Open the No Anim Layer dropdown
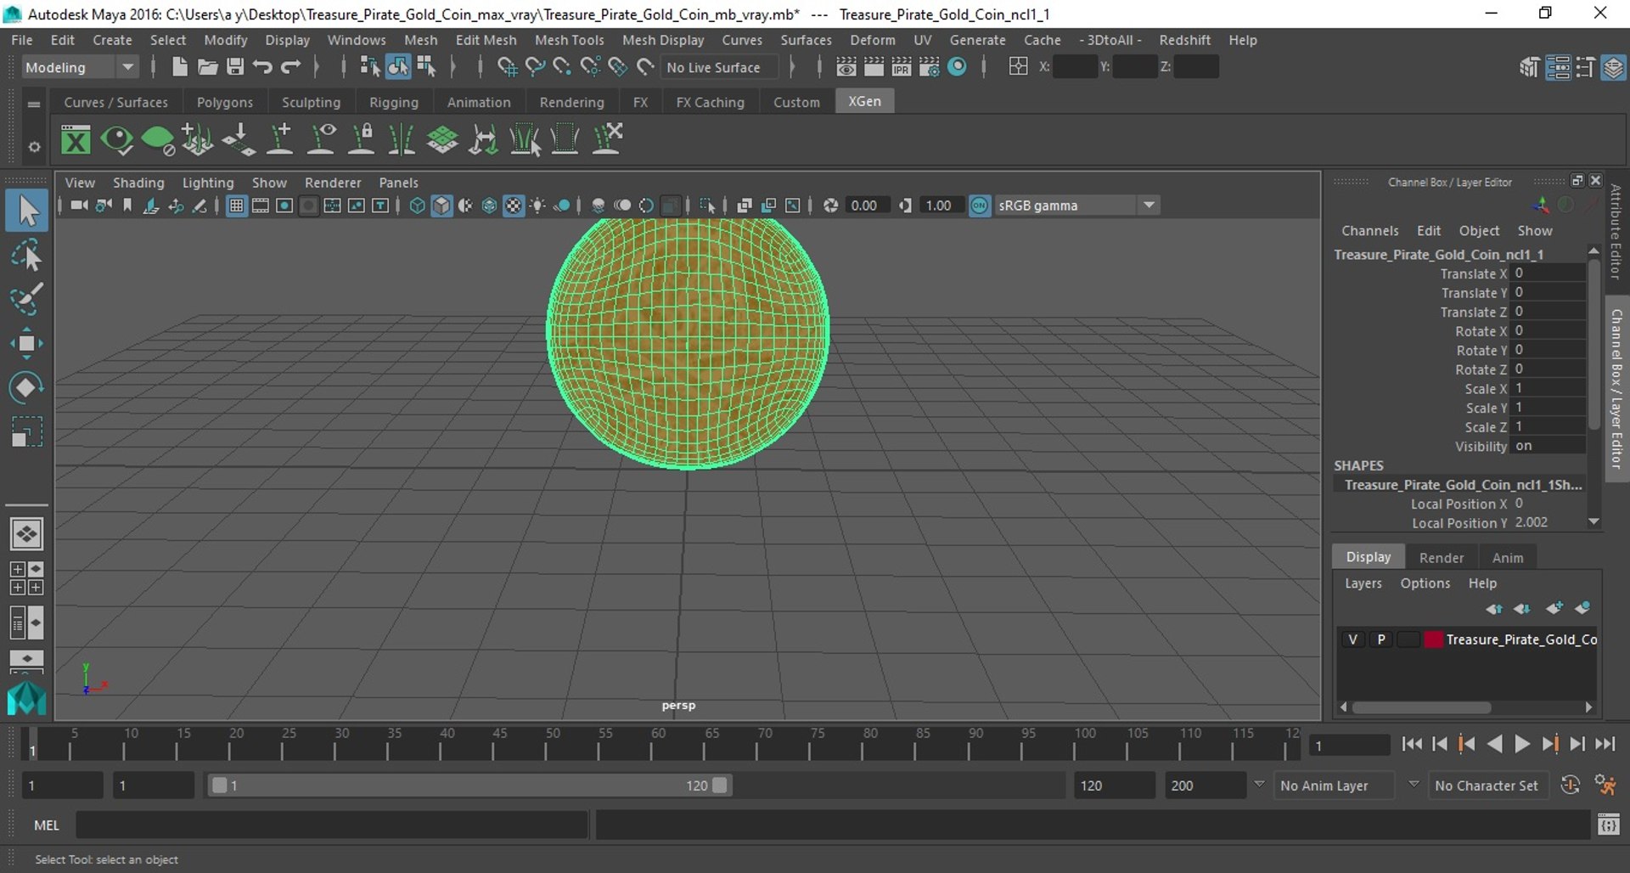 pos(1334,786)
